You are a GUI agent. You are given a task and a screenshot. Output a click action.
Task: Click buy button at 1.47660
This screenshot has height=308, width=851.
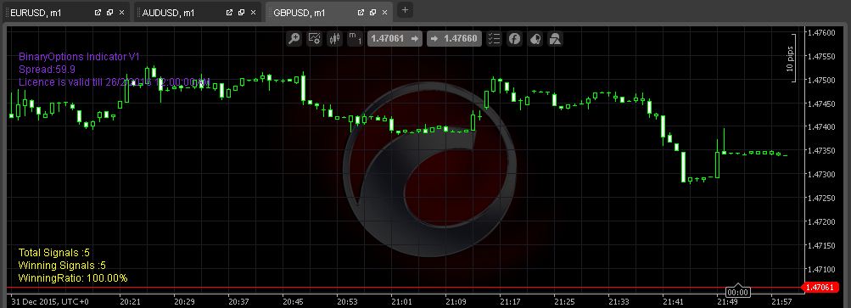pos(454,38)
